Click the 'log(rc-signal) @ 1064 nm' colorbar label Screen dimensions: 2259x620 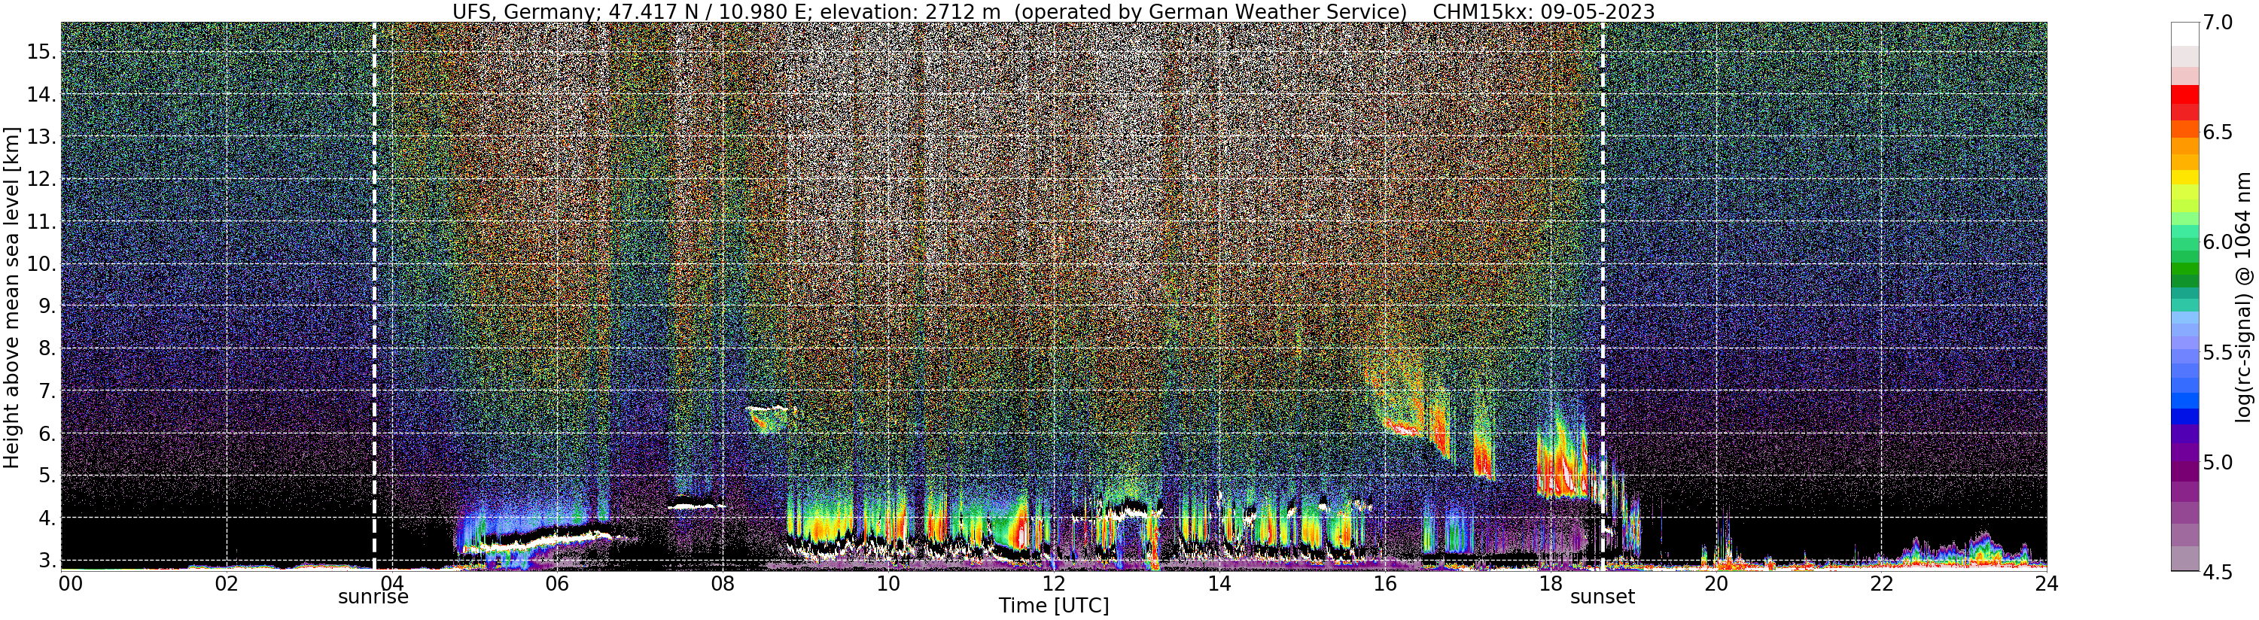point(2245,296)
